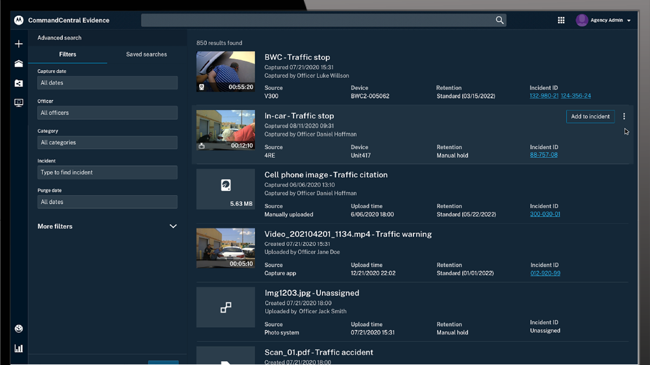The height and width of the screenshot is (365, 650).
Task: Click Advanced search heading
Action: (x=59, y=37)
